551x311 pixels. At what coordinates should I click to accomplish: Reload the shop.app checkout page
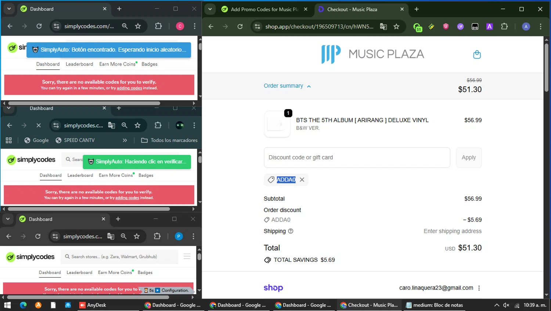240,26
